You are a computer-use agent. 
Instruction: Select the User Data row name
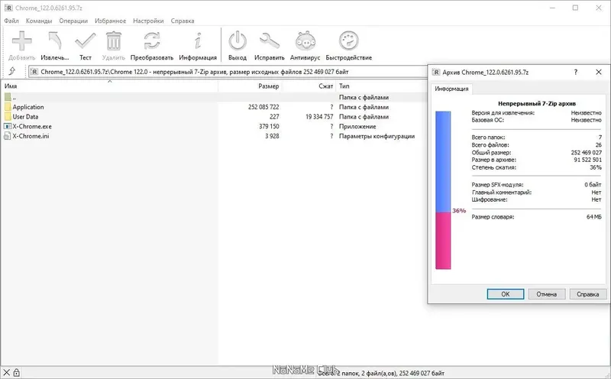tap(25, 117)
